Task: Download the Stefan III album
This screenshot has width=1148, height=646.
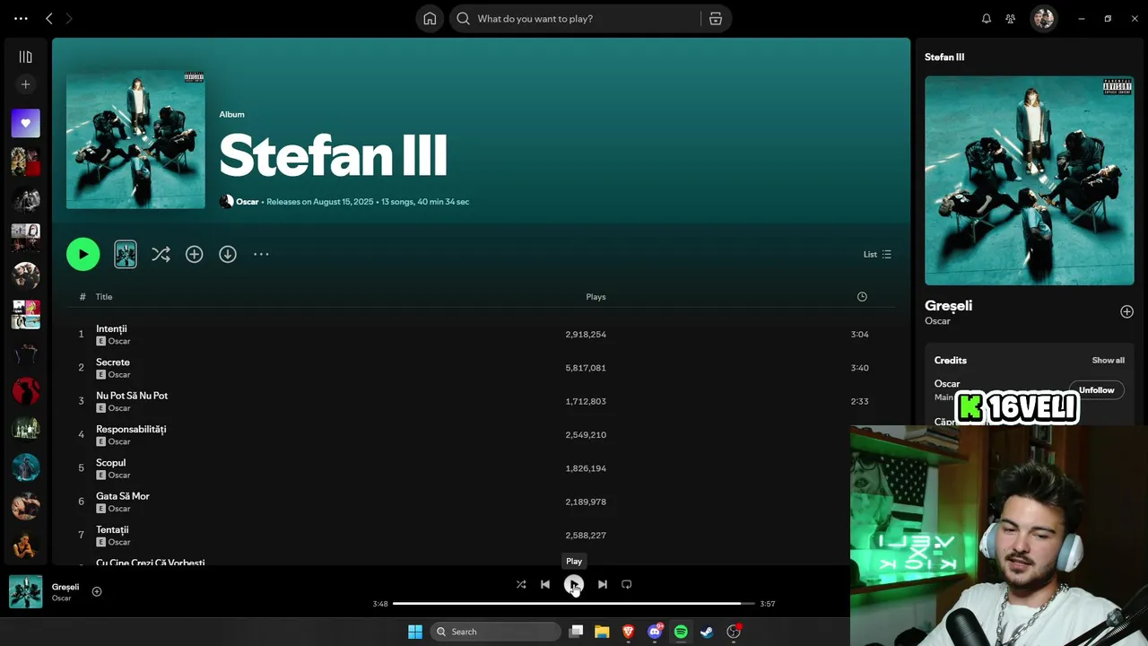Action: 228,254
